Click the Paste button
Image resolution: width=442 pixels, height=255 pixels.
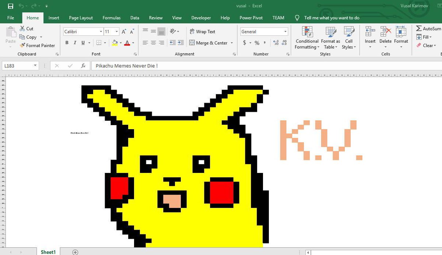pos(11,36)
